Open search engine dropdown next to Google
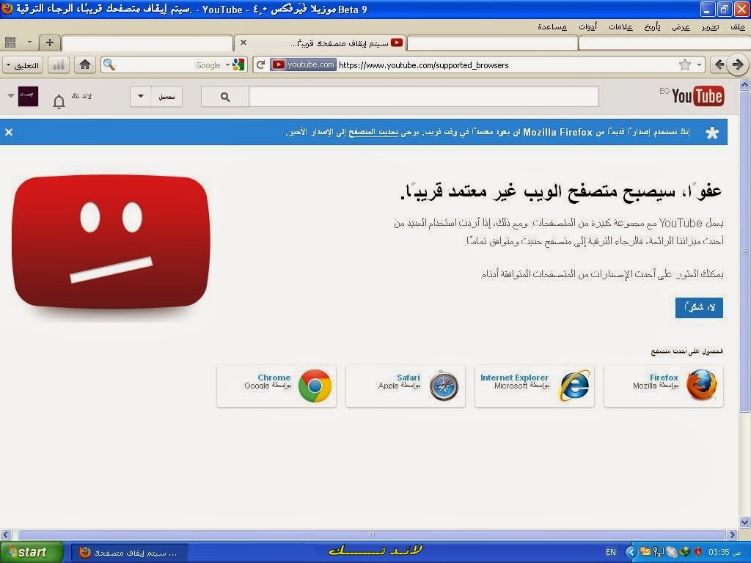The image size is (751, 563). pyautogui.click(x=228, y=65)
